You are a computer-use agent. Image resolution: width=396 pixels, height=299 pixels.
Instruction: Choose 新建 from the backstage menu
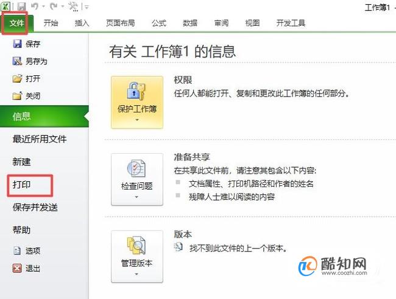tap(22, 162)
